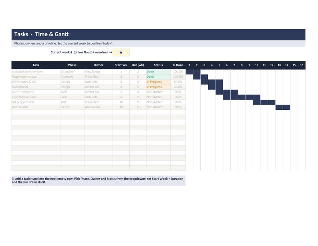Select Alex Rivera owner in Beta launch row
Screen dimensions: 318x246
(x=99, y=107)
